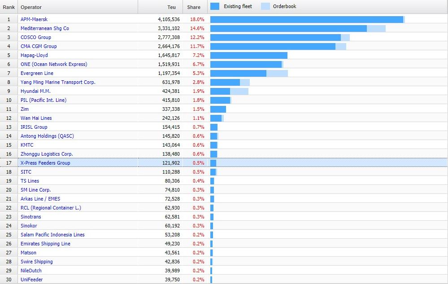The width and height of the screenshot is (448, 284).
Task: Open the Sinotrans operator link
Action: click(30, 217)
